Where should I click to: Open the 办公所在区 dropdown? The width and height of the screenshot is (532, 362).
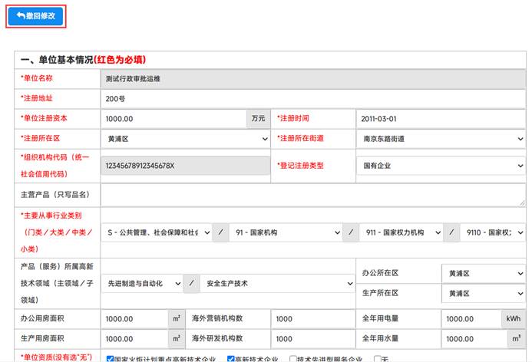click(x=482, y=273)
